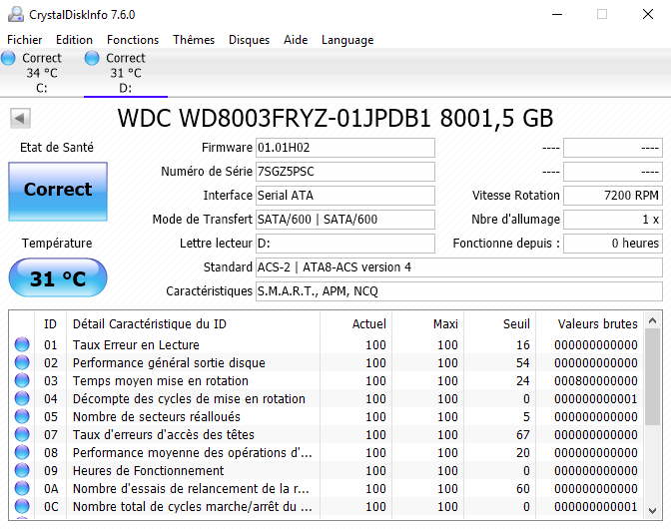Click the power-on count field 1 x
The width and height of the screenshot is (671, 529).
[613, 220]
